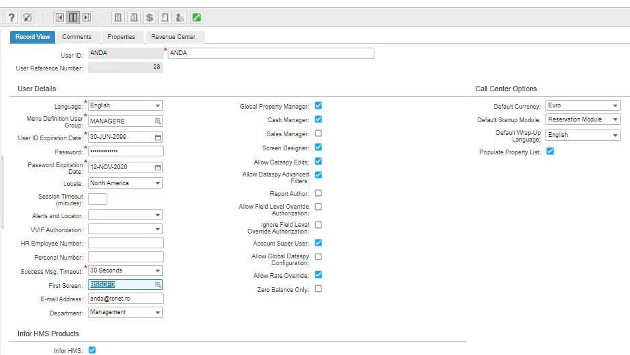Open calendar for User ID Expiration Date
The width and height of the screenshot is (630, 355).
click(x=158, y=137)
